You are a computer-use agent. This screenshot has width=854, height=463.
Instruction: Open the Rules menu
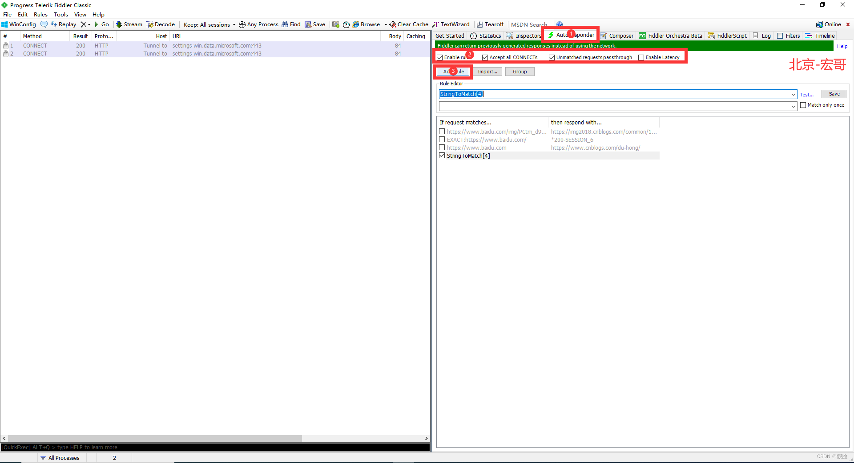coord(40,14)
